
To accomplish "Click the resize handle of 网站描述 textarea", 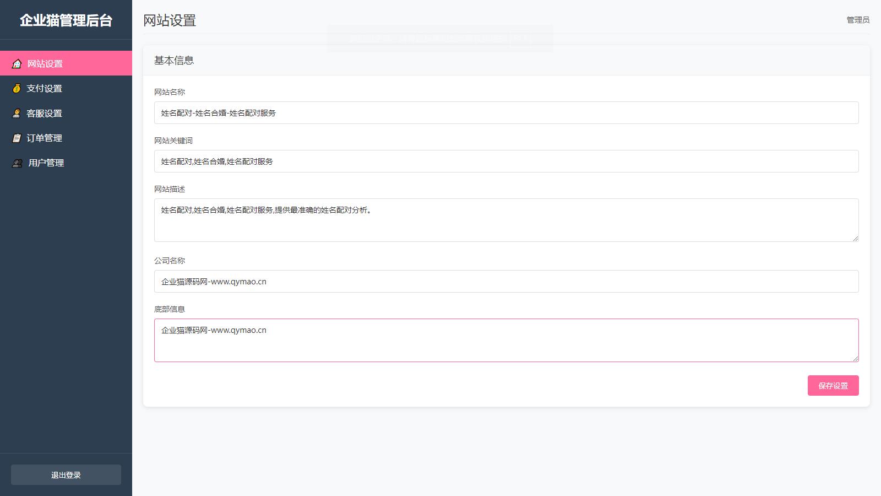I will pos(856,239).
